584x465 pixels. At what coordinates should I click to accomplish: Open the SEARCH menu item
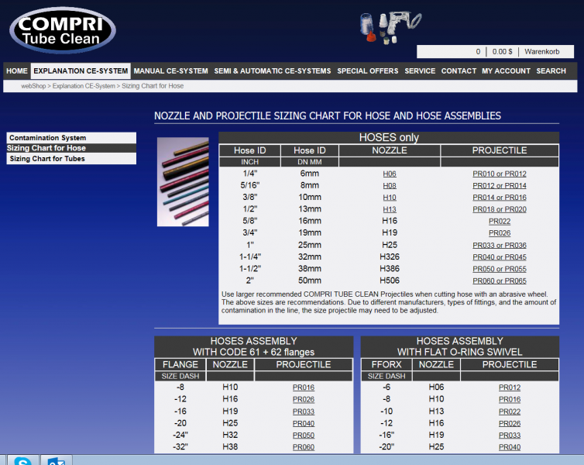[551, 71]
